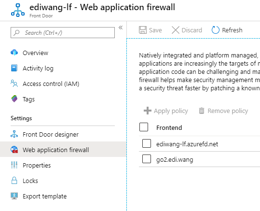This screenshot has width=260, height=211.
Task: Click the Locks padlock icon
Action: [x=14, y=181]
